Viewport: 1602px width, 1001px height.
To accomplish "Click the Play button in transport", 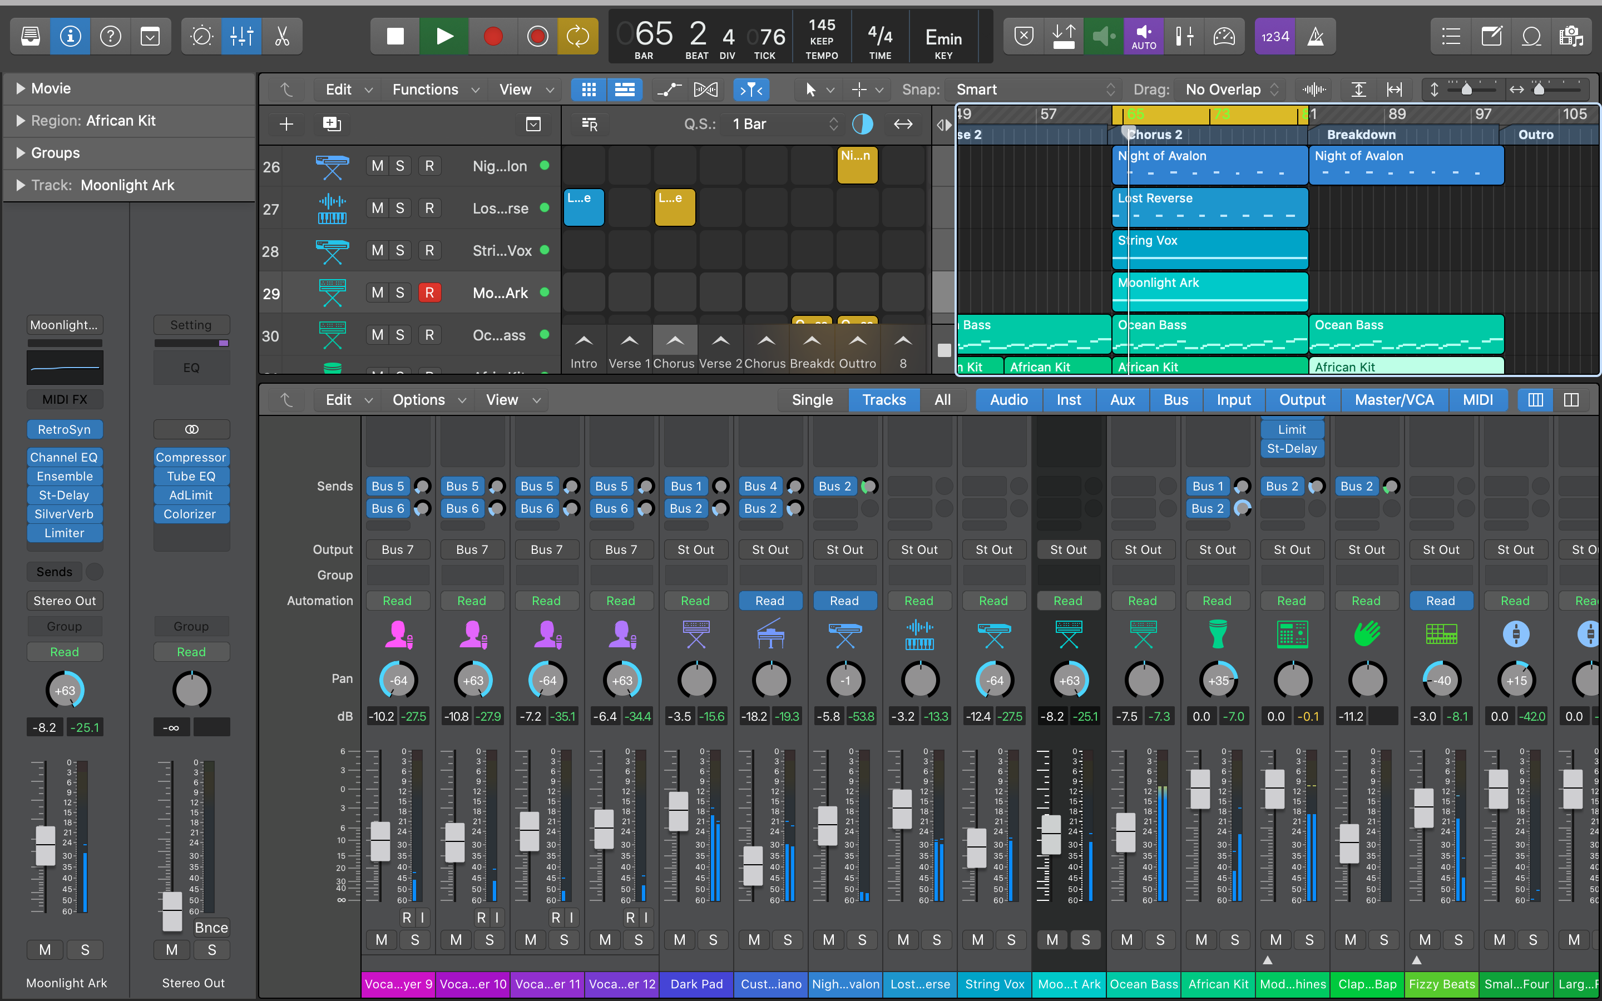I will tap(444, 36).
